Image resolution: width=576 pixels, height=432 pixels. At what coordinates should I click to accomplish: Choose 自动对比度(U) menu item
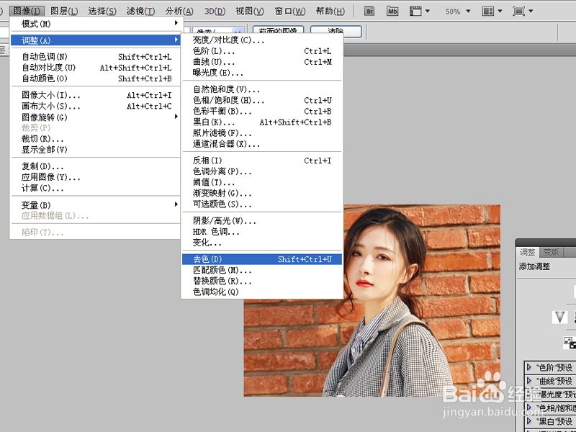95,68
